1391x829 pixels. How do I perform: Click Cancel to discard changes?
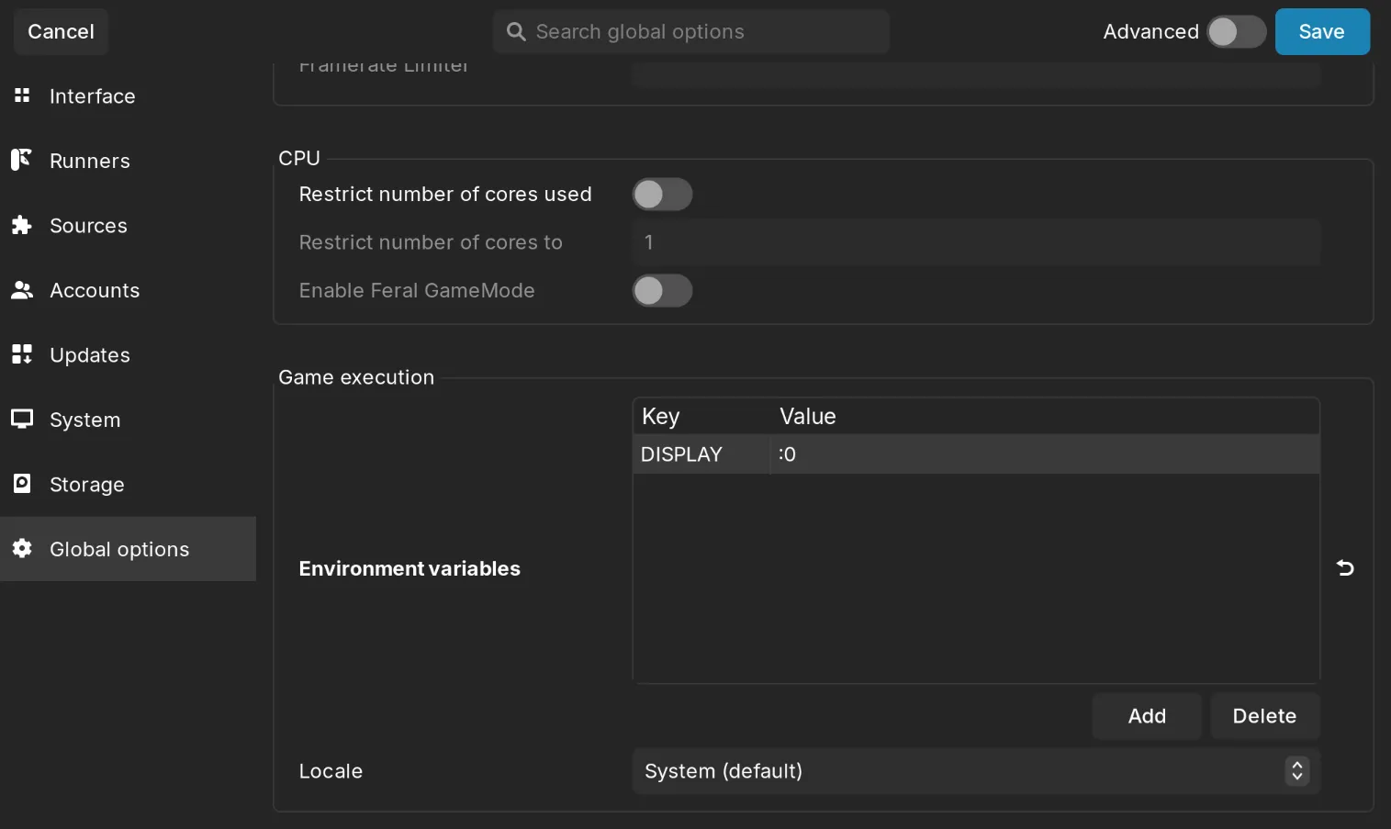(61, 32)
